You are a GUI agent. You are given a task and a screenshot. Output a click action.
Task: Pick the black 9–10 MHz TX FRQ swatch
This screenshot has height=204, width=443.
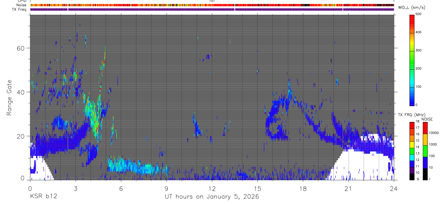point(412,177)
